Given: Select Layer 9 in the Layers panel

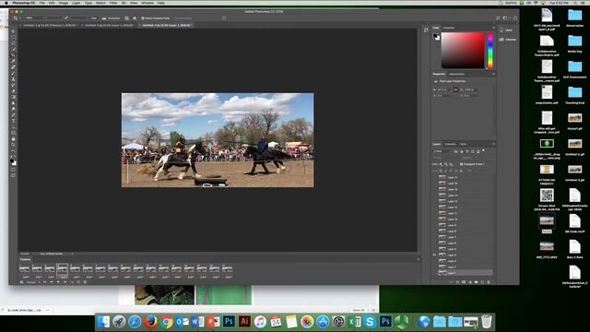Looking at the screenshot, I should (x=466, y=225).
